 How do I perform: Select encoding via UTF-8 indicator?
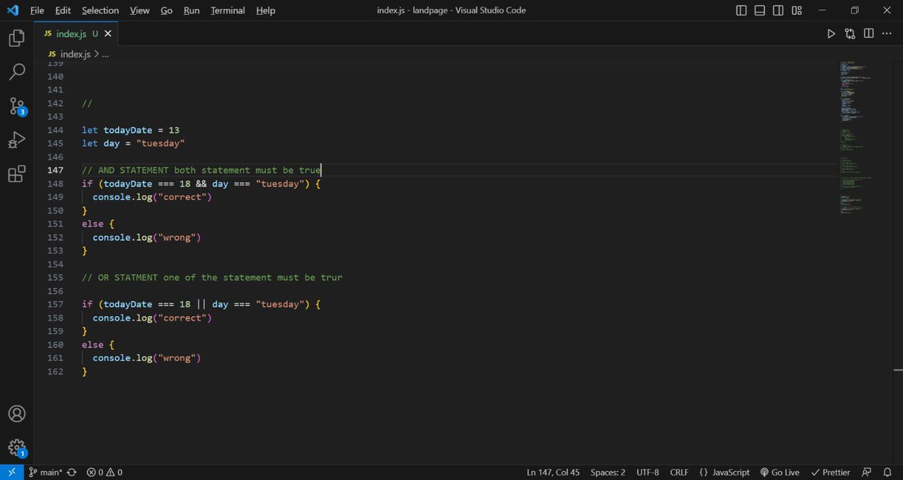pos(647,472)
